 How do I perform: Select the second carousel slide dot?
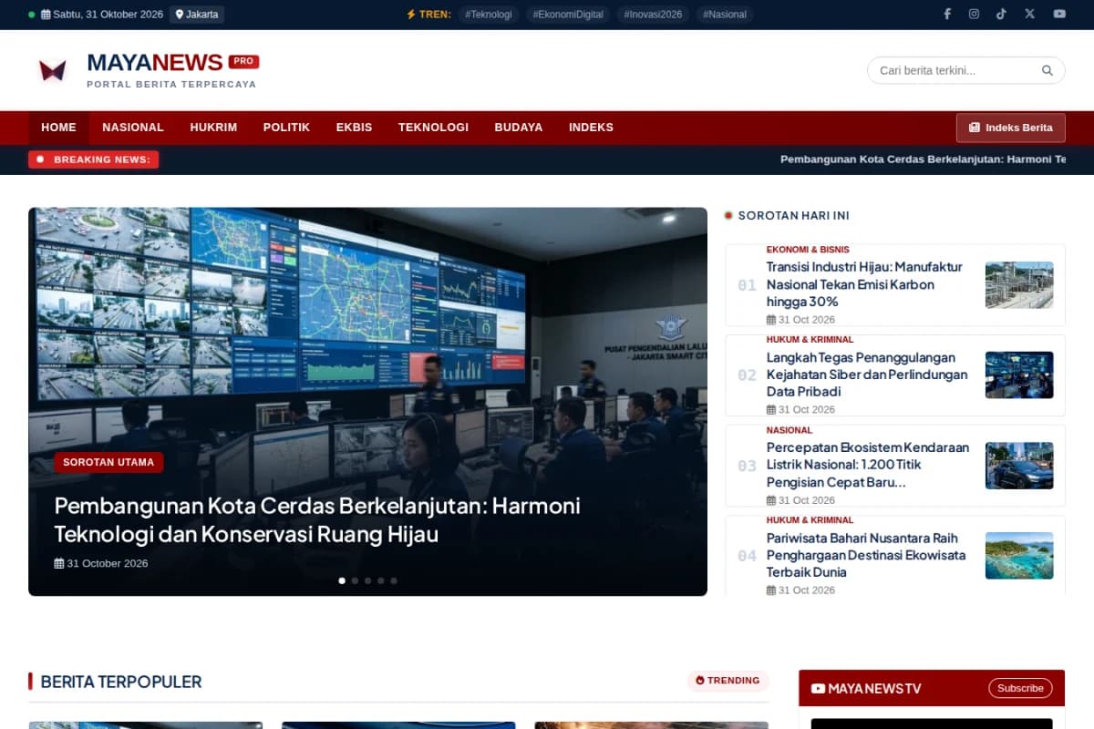[x=355, y=580]
